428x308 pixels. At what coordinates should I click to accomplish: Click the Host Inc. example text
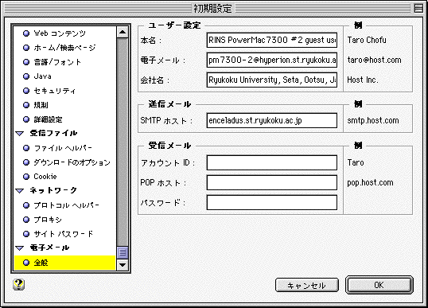[x=363, y=80]
